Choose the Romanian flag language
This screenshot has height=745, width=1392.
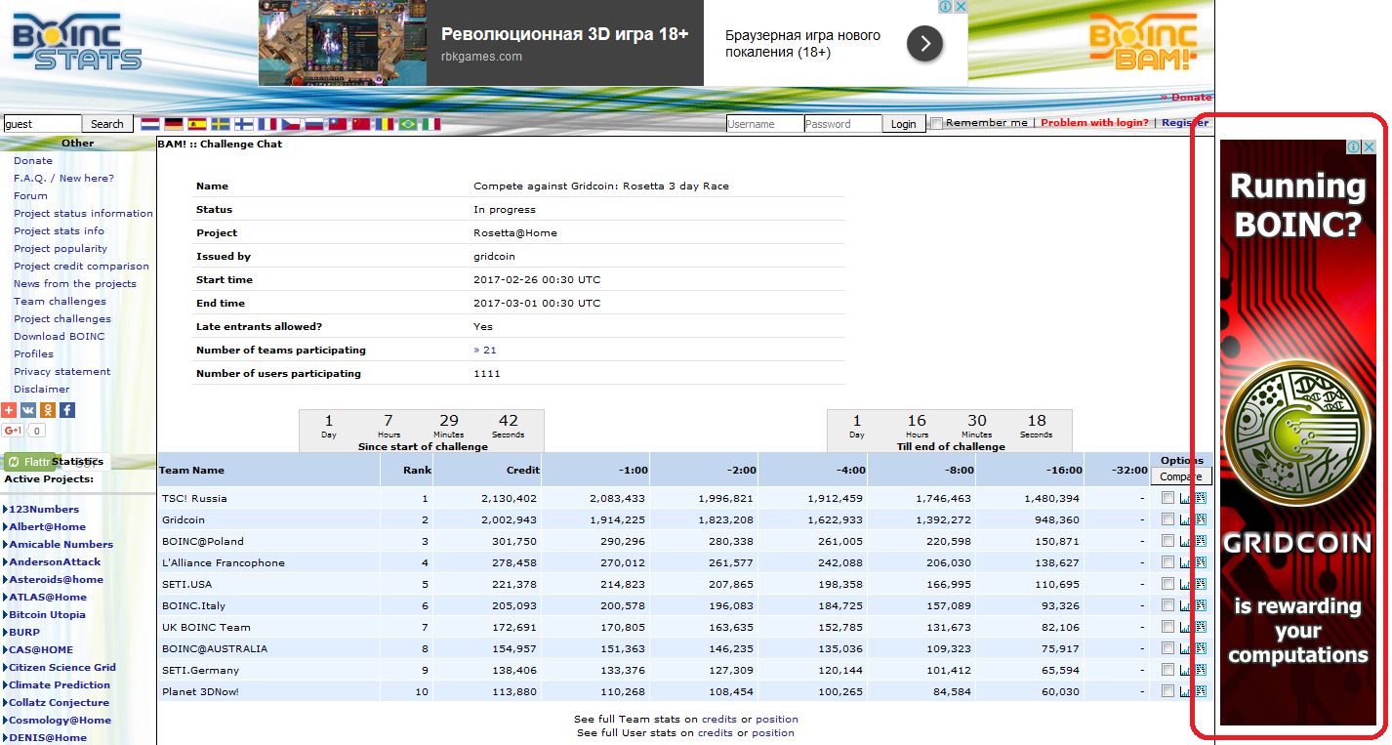385,124
